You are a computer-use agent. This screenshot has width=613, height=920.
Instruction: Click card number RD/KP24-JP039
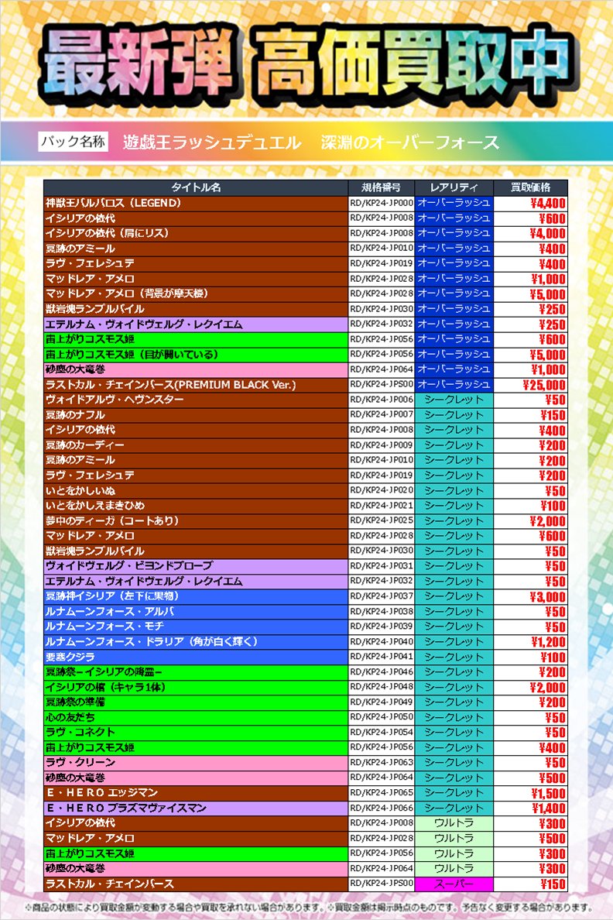(x=382, y=626)
